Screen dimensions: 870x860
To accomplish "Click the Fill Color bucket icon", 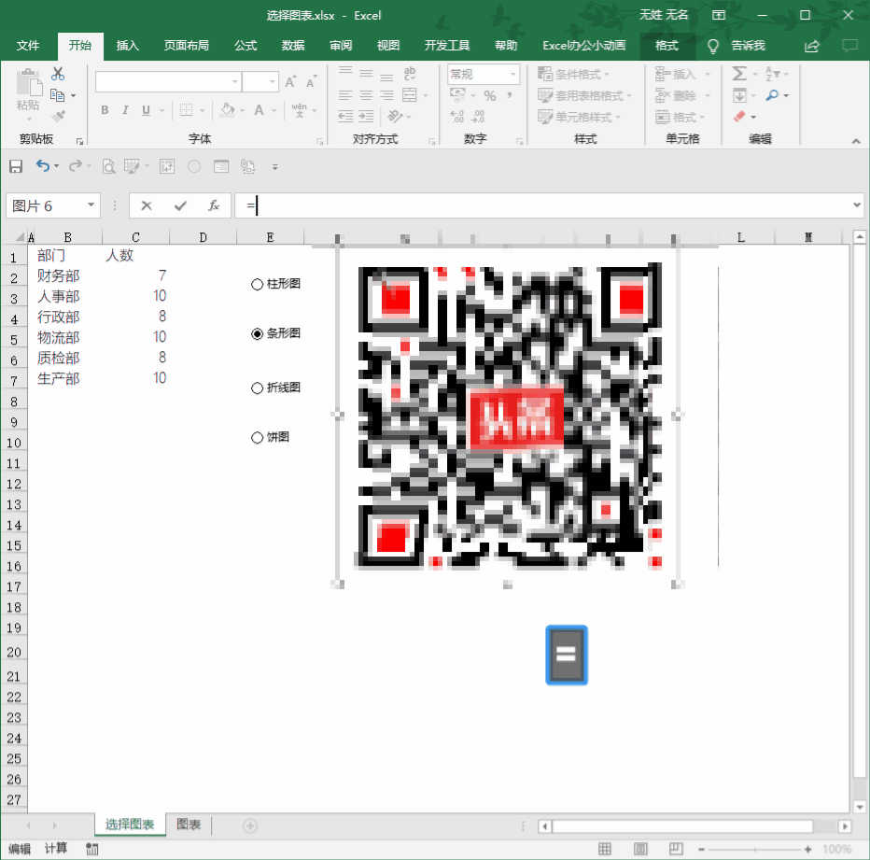I will [x=228, y=109].
